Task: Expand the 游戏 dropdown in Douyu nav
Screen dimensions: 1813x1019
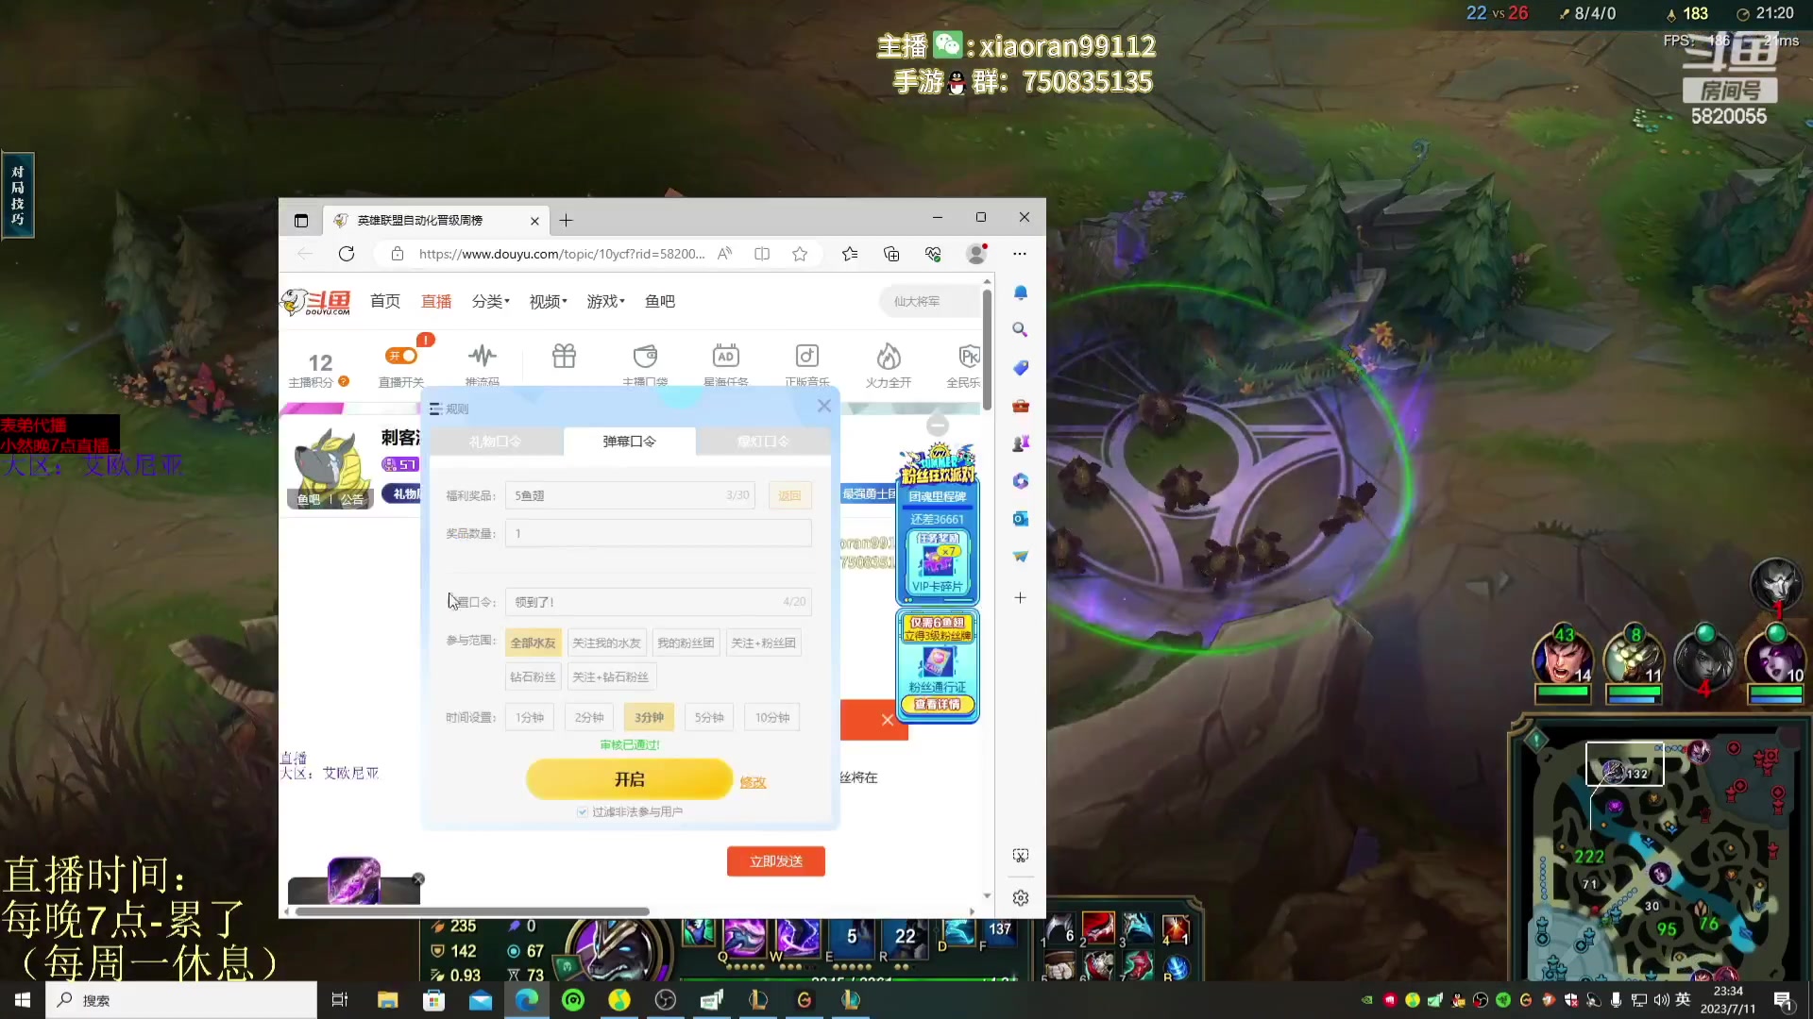Action: 606,302
